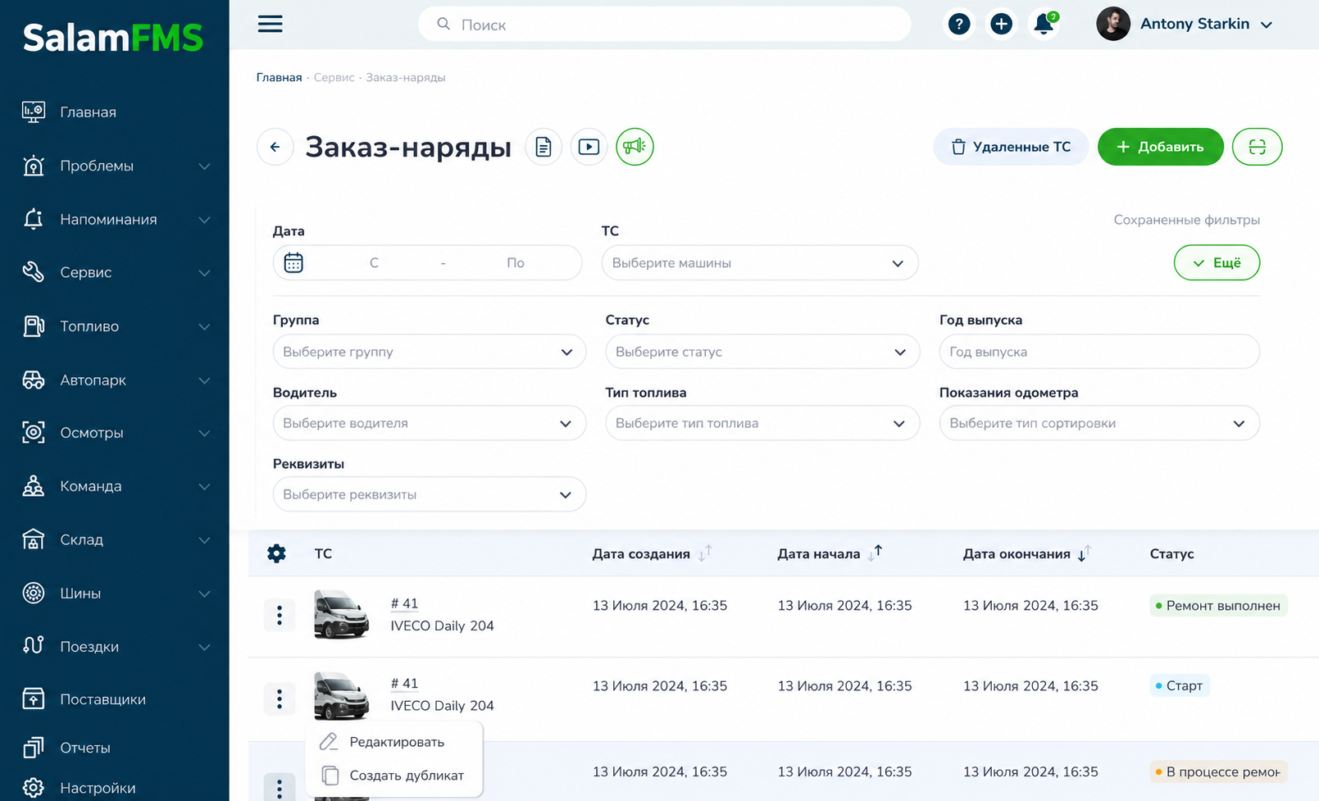Click the Удаленные ТС button

tap(1011, 147)
